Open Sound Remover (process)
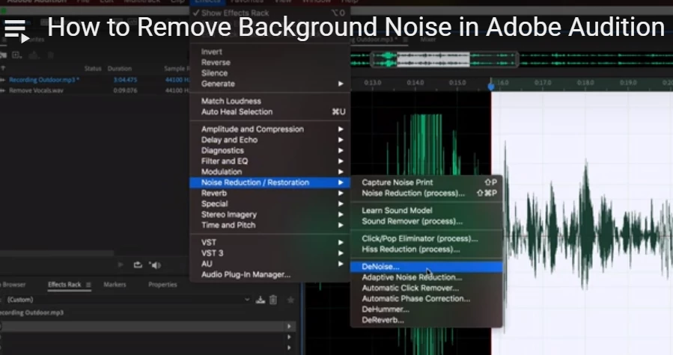 (x=427, y=221)
